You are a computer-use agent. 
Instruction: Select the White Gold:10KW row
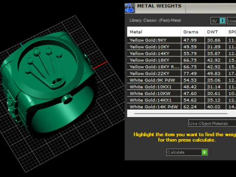coord(181,93)
